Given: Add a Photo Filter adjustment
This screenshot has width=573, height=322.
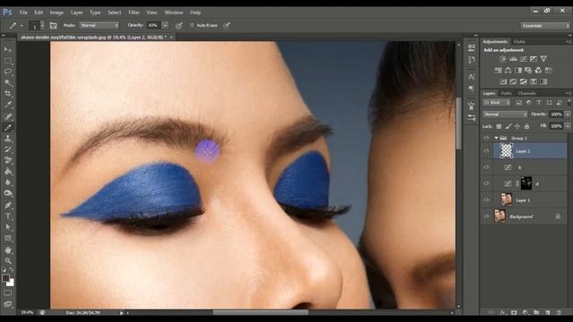Looking at the screenshot, I should coord(528,70).
